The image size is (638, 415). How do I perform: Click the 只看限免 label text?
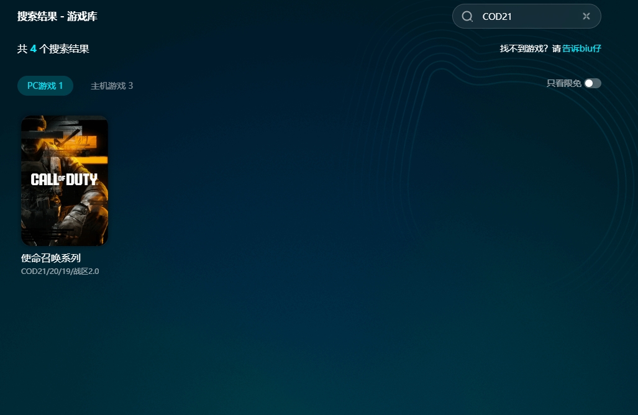pos(563,83)
